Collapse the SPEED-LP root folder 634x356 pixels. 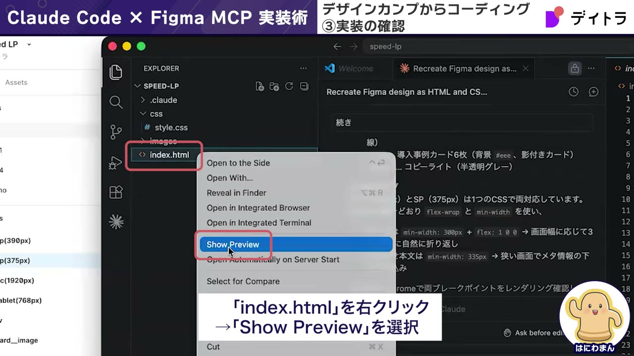[x=138, y=86]
